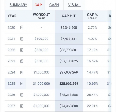Click the CAP % LEAGUE column header

(x=93, y=16)
